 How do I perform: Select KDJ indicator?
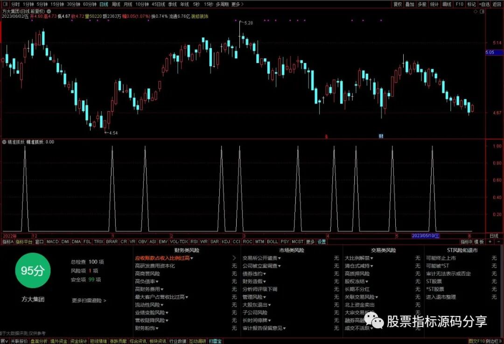pyautogui.click(x=226, y=241)
